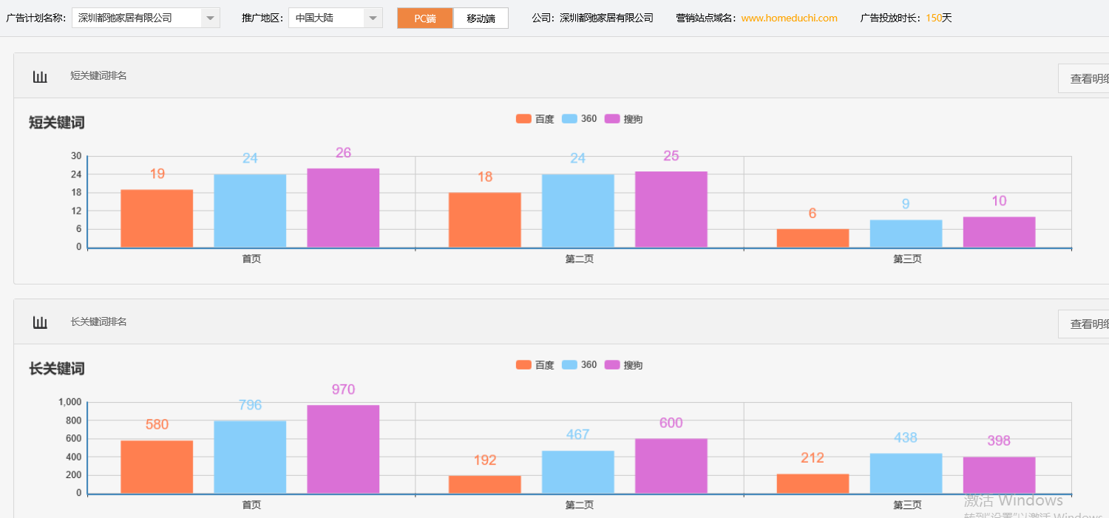Click 查看明细 button for long keywords
1109x518 pixels.
click(1085, 324)
